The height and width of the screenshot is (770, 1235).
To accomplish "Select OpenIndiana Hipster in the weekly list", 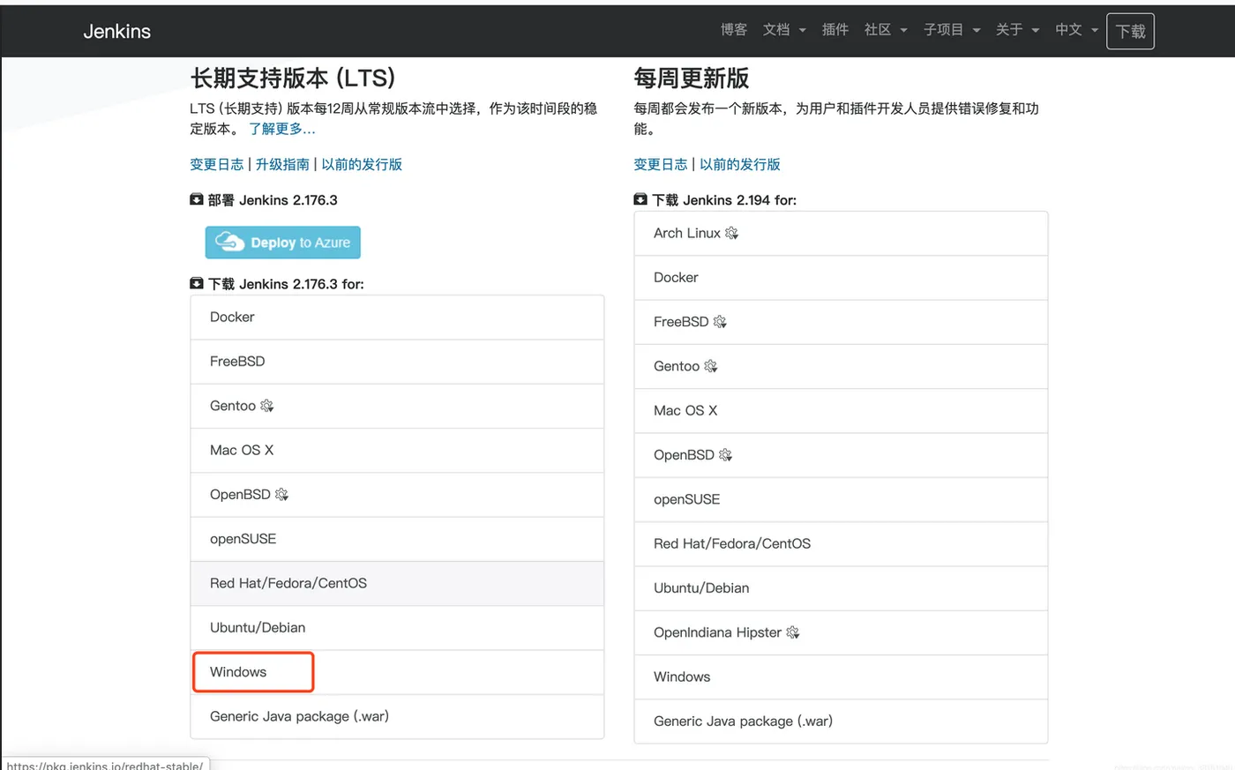I will pos(841,632).
